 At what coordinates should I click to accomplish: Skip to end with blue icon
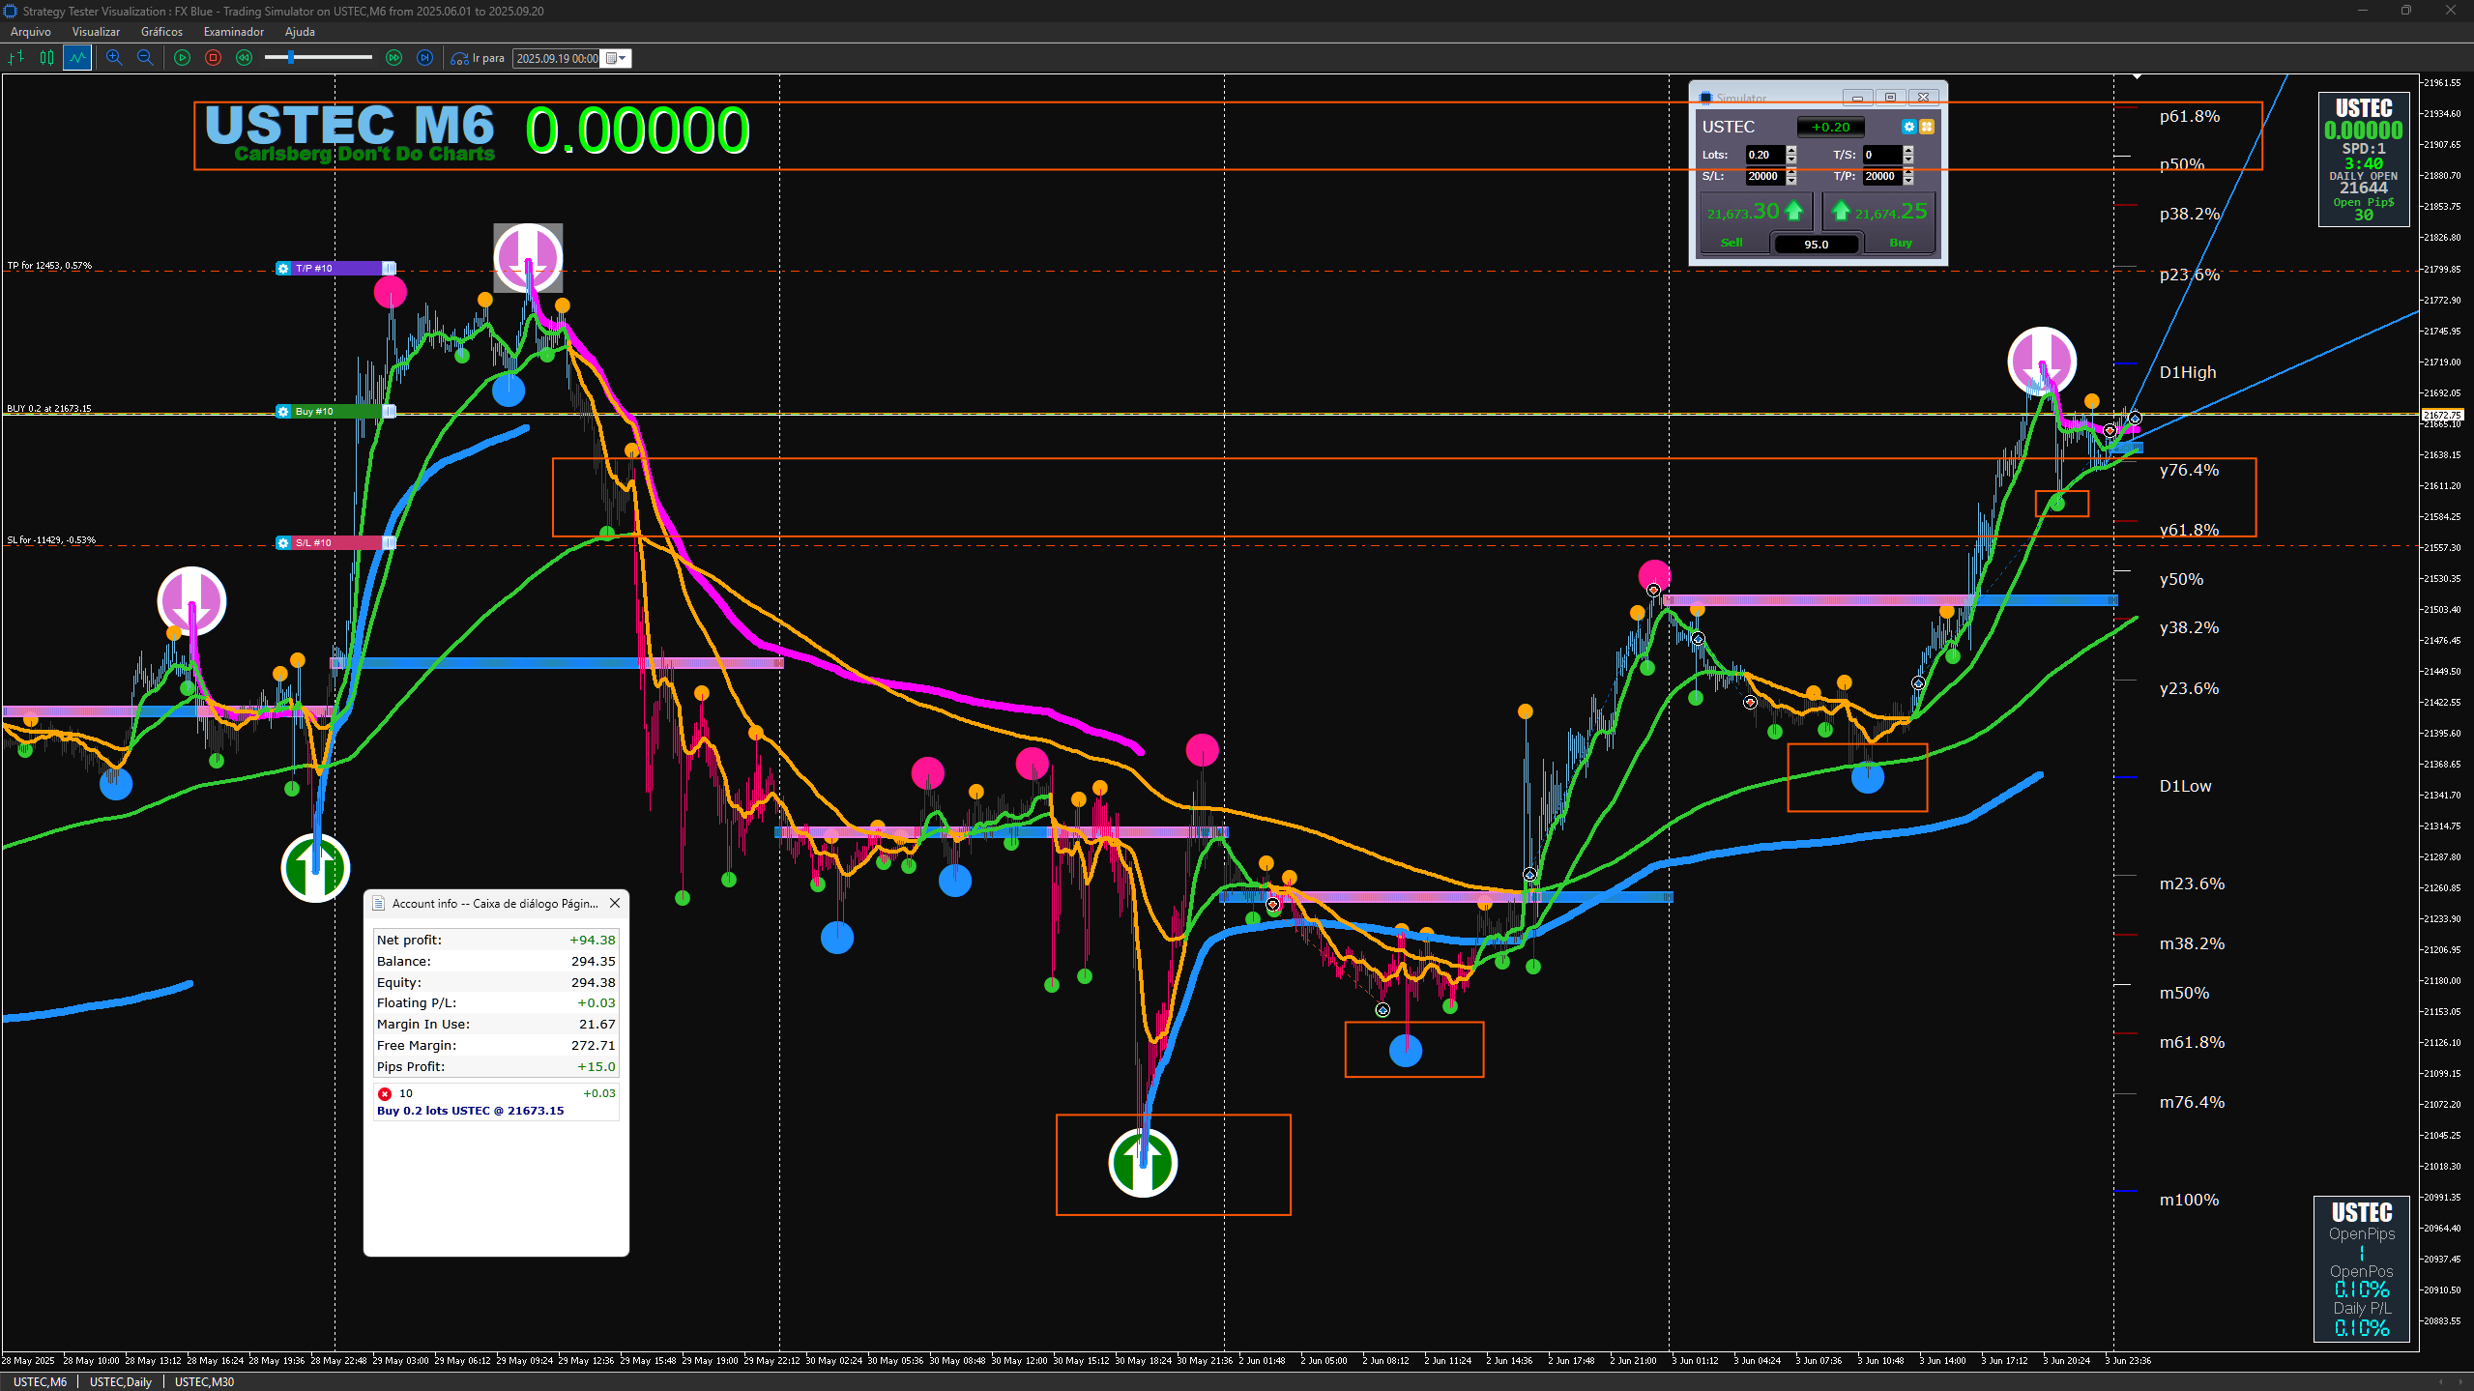(424, 58)
